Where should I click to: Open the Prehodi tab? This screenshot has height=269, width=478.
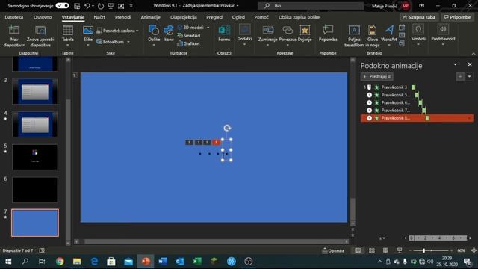tap(122, 17)
